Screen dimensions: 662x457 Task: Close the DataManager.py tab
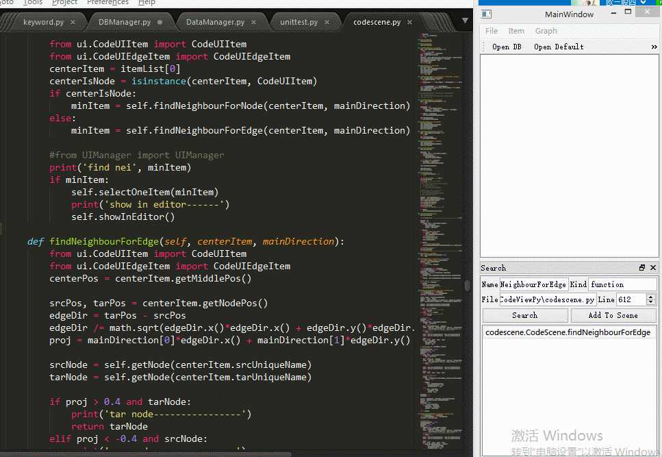pyautogui.click(x=253, y=23)
